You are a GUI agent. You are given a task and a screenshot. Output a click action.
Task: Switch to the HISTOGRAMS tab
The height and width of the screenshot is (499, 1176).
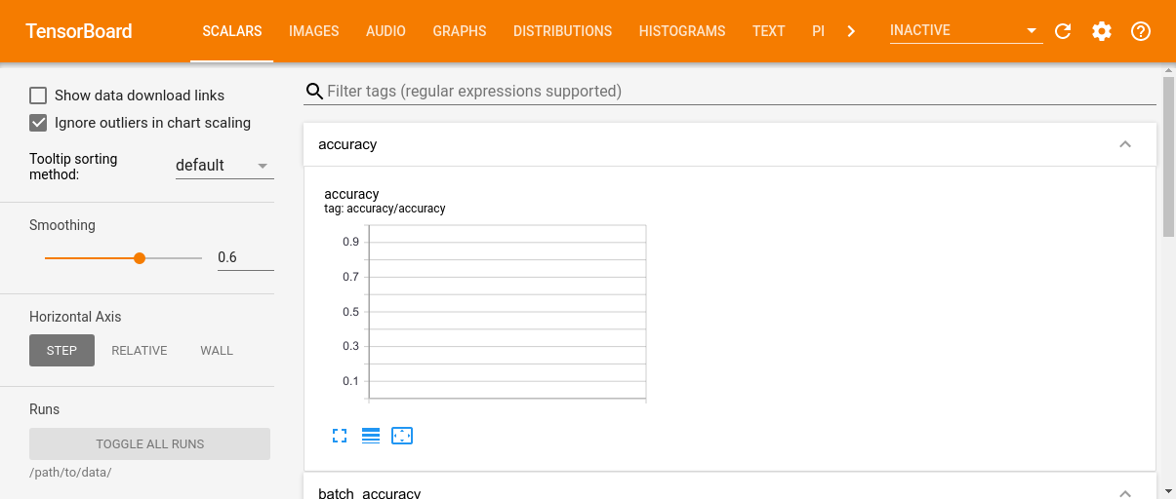coord(682,31)
